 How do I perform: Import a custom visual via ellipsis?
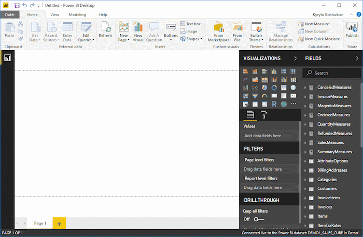point(294,103)
